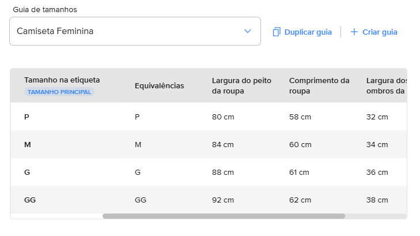Select the bold M size label row
This screenshot has width=420, height=236.
(x=28, y=145)
